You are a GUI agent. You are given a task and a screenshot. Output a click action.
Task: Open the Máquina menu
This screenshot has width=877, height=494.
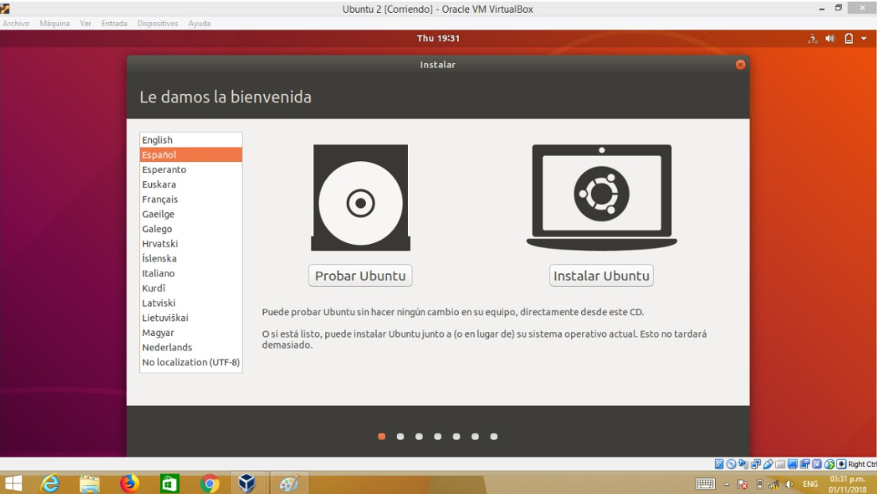tap(55, 24)
